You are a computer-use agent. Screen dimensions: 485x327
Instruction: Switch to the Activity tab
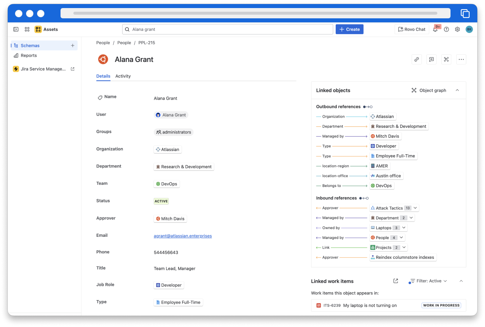click(123, 76)
